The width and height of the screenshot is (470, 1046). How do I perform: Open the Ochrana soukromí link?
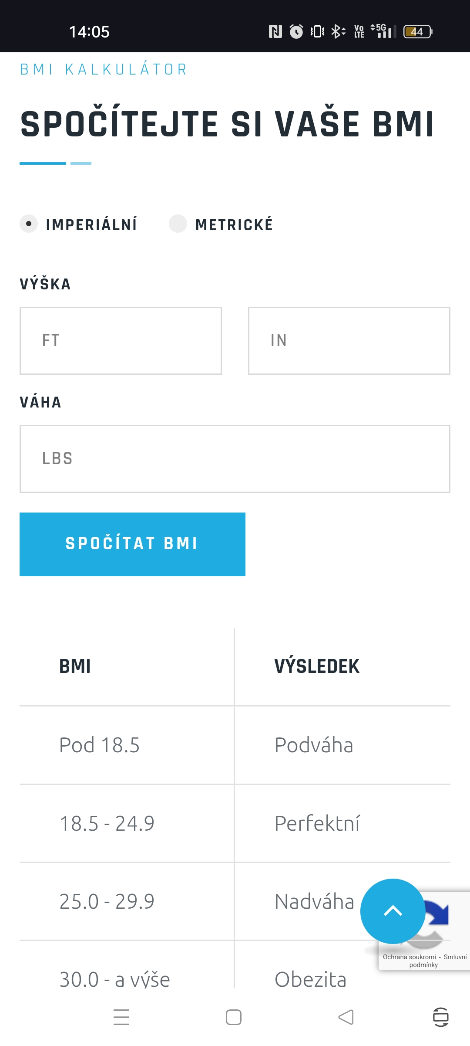tap(410, 957)
